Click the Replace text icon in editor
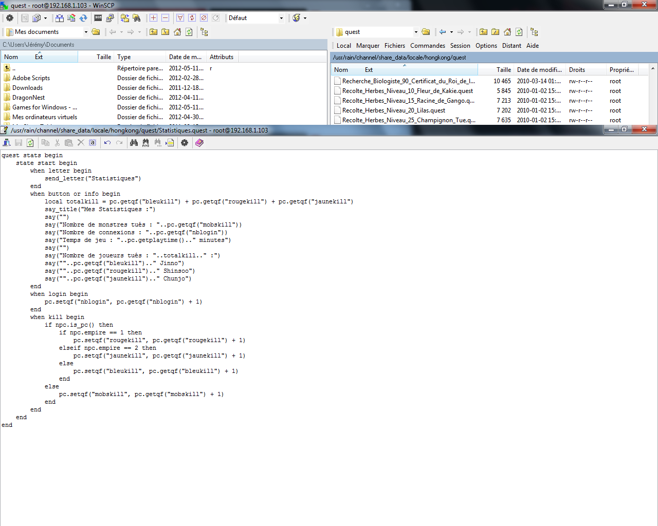The width and height of the screenshot is (658, 526). point(146,143)
